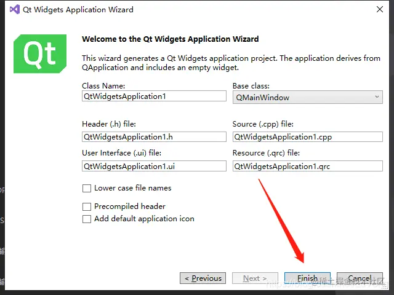Screen dimensions: 394x295
Task: Click the wizard description paragraph text
Action: (231, 63)
